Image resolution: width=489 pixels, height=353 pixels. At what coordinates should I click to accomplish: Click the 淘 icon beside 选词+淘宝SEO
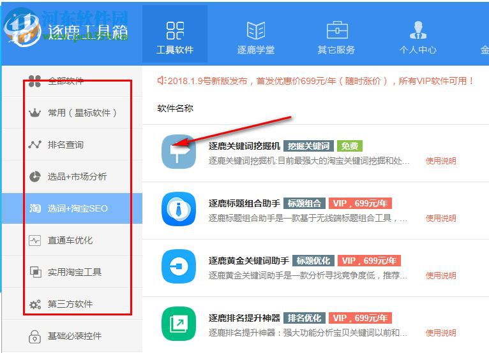(35, 208)
